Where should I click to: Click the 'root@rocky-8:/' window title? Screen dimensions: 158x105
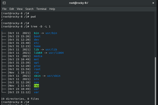pos(79,3)
